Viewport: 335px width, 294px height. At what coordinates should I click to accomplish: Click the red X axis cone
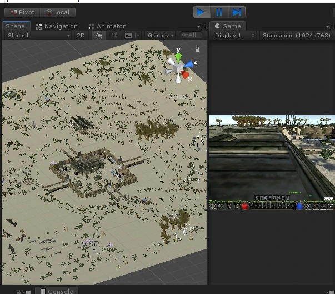pyautogui.click(x=184, y=75)
